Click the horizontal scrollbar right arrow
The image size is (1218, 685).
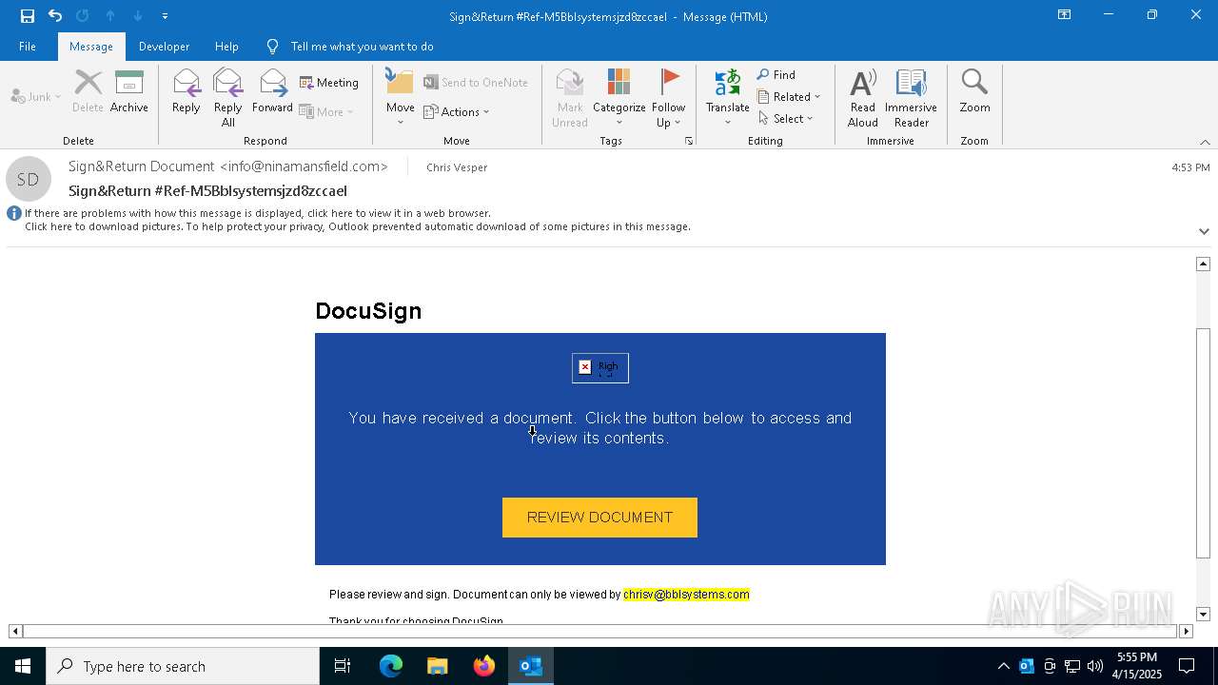[x=1186, y=631]
